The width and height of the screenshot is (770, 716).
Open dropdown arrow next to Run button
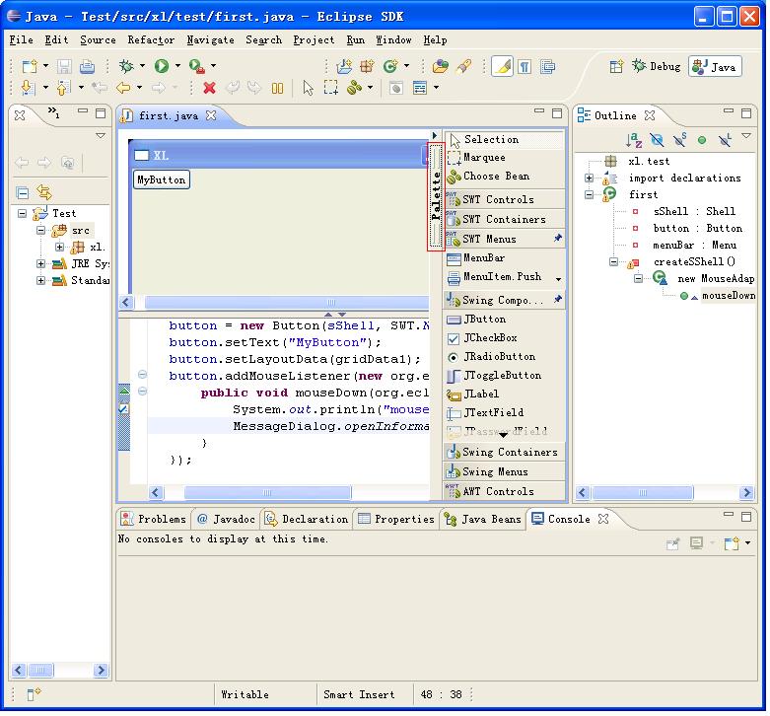tap(177, 66)
